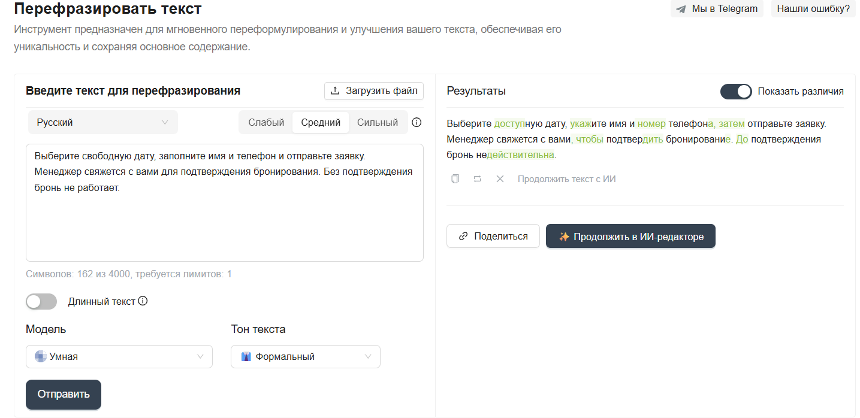This screenshot has width=860, height=418.
Task: Click link icon on Поделиться button
Action: point(463,236)
